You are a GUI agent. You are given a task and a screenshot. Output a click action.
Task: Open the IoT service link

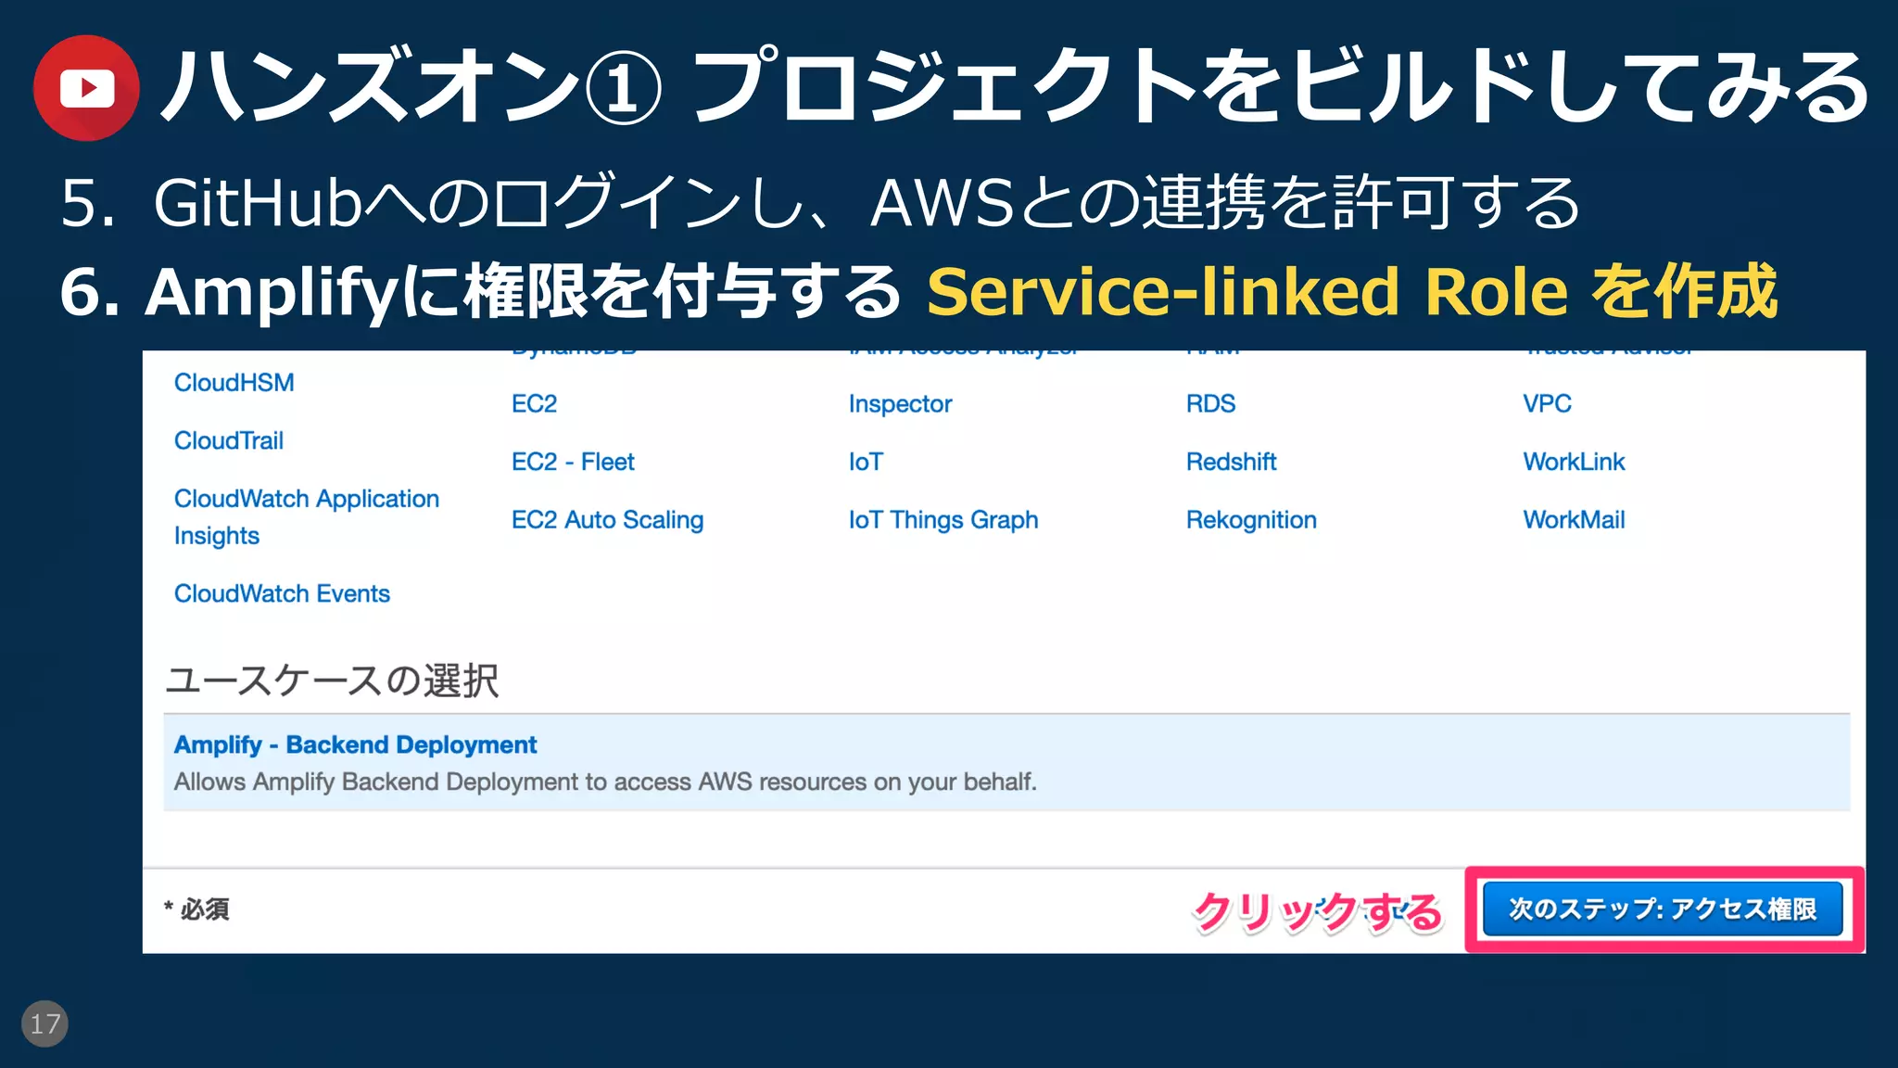point(866,463)
